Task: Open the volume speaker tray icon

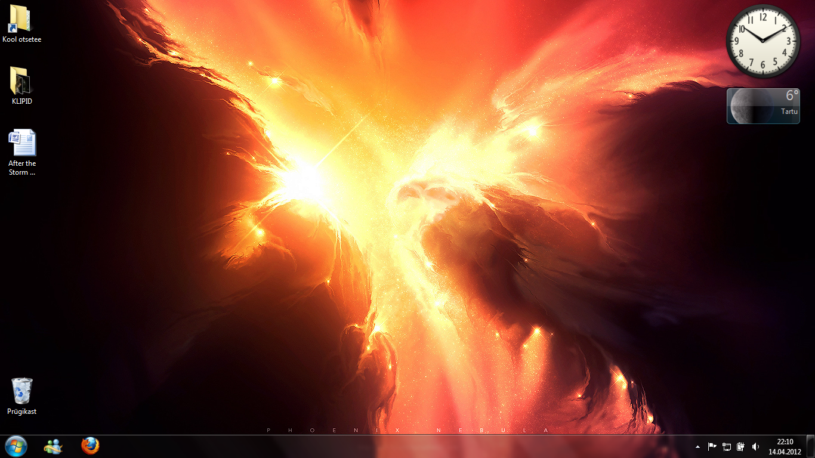Action: point(755,447)
